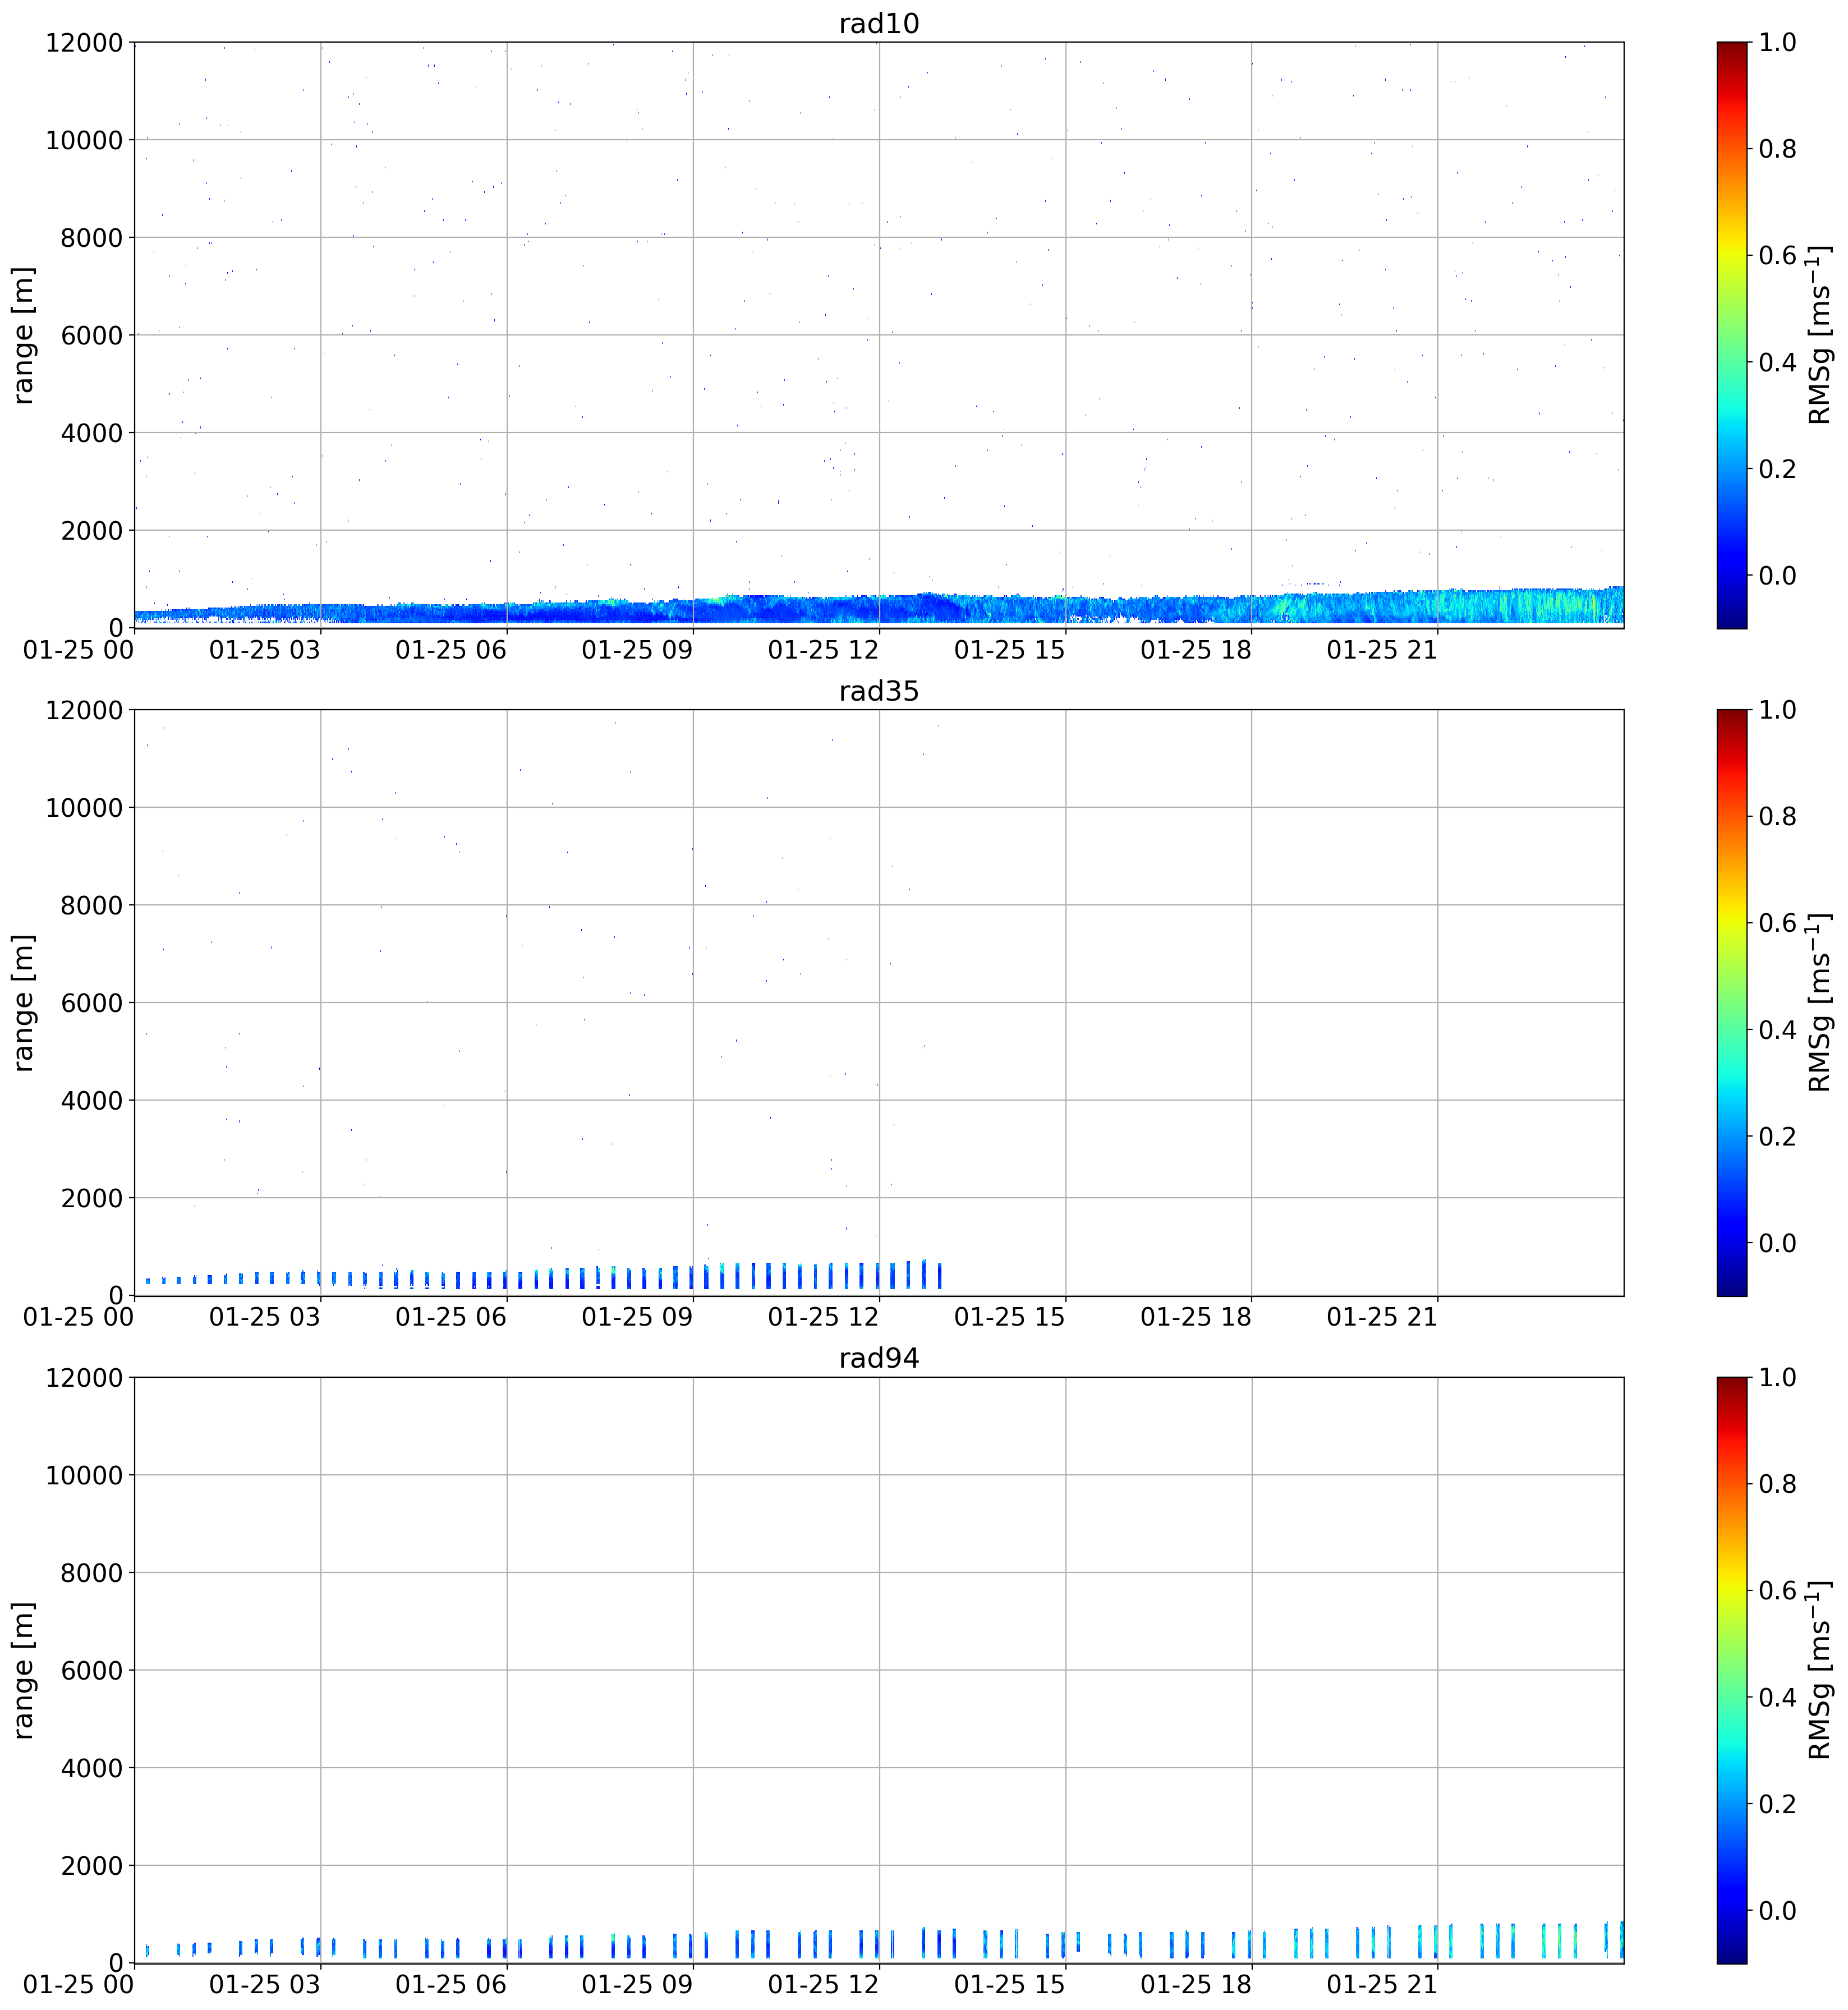Click the rad10 plot title
The width and height of the screenshot is (1848, 2010).
pyautogui.click(x=878, y=23)
